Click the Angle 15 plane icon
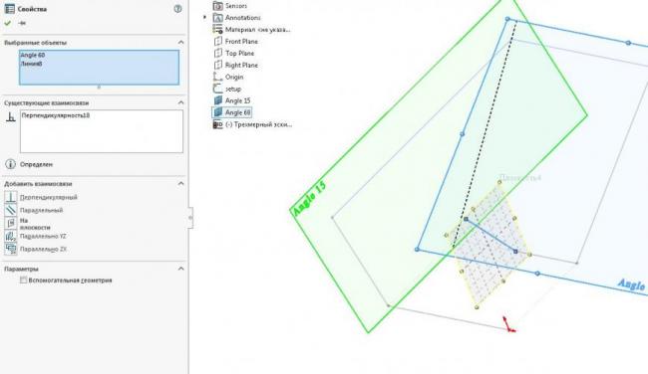 [x=217, y=100]
